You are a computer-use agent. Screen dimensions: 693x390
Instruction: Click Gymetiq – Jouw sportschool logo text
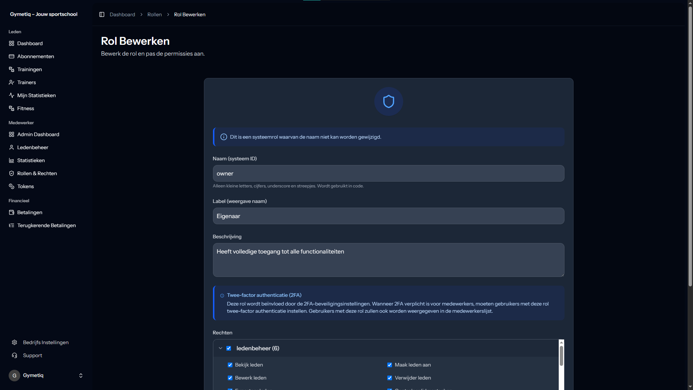[44, 14]
